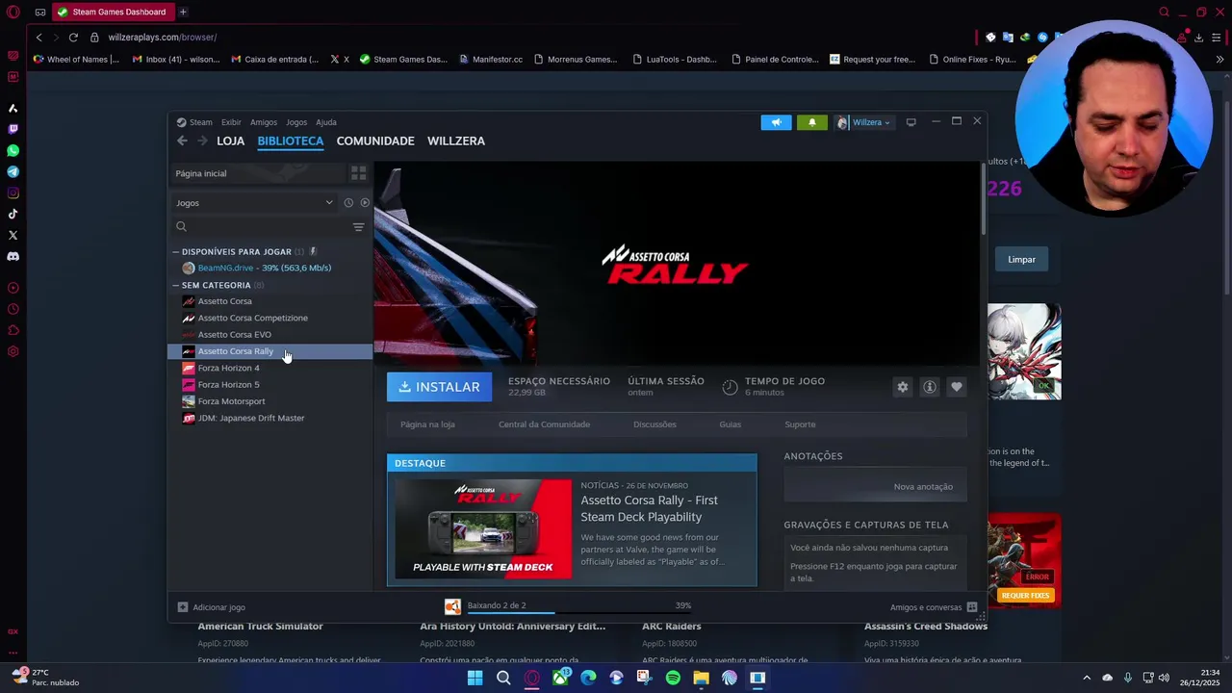Select BeamNG.drive downloading entry
The height and width of the screenshot is (693, 1232).
[x=270, y=268]
